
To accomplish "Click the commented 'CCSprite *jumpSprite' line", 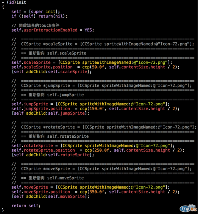I will pyautogui.click(x=102, y=86).
